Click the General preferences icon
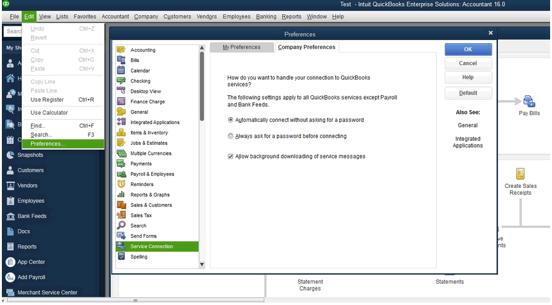Screen dimensions: 552x305 click(121, 111)
